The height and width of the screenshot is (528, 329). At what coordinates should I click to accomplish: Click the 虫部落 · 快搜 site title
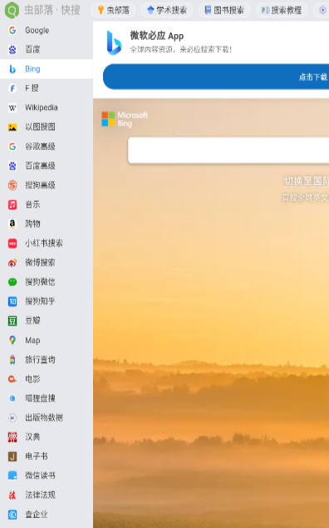pos(52,10)
